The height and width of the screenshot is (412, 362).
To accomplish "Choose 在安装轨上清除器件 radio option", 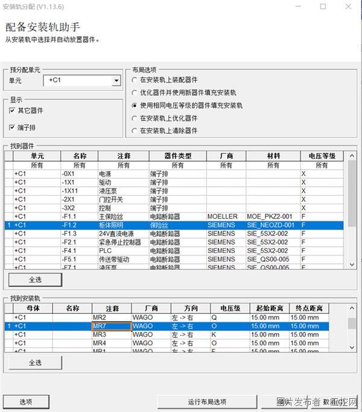I will (x=135, y=131).
